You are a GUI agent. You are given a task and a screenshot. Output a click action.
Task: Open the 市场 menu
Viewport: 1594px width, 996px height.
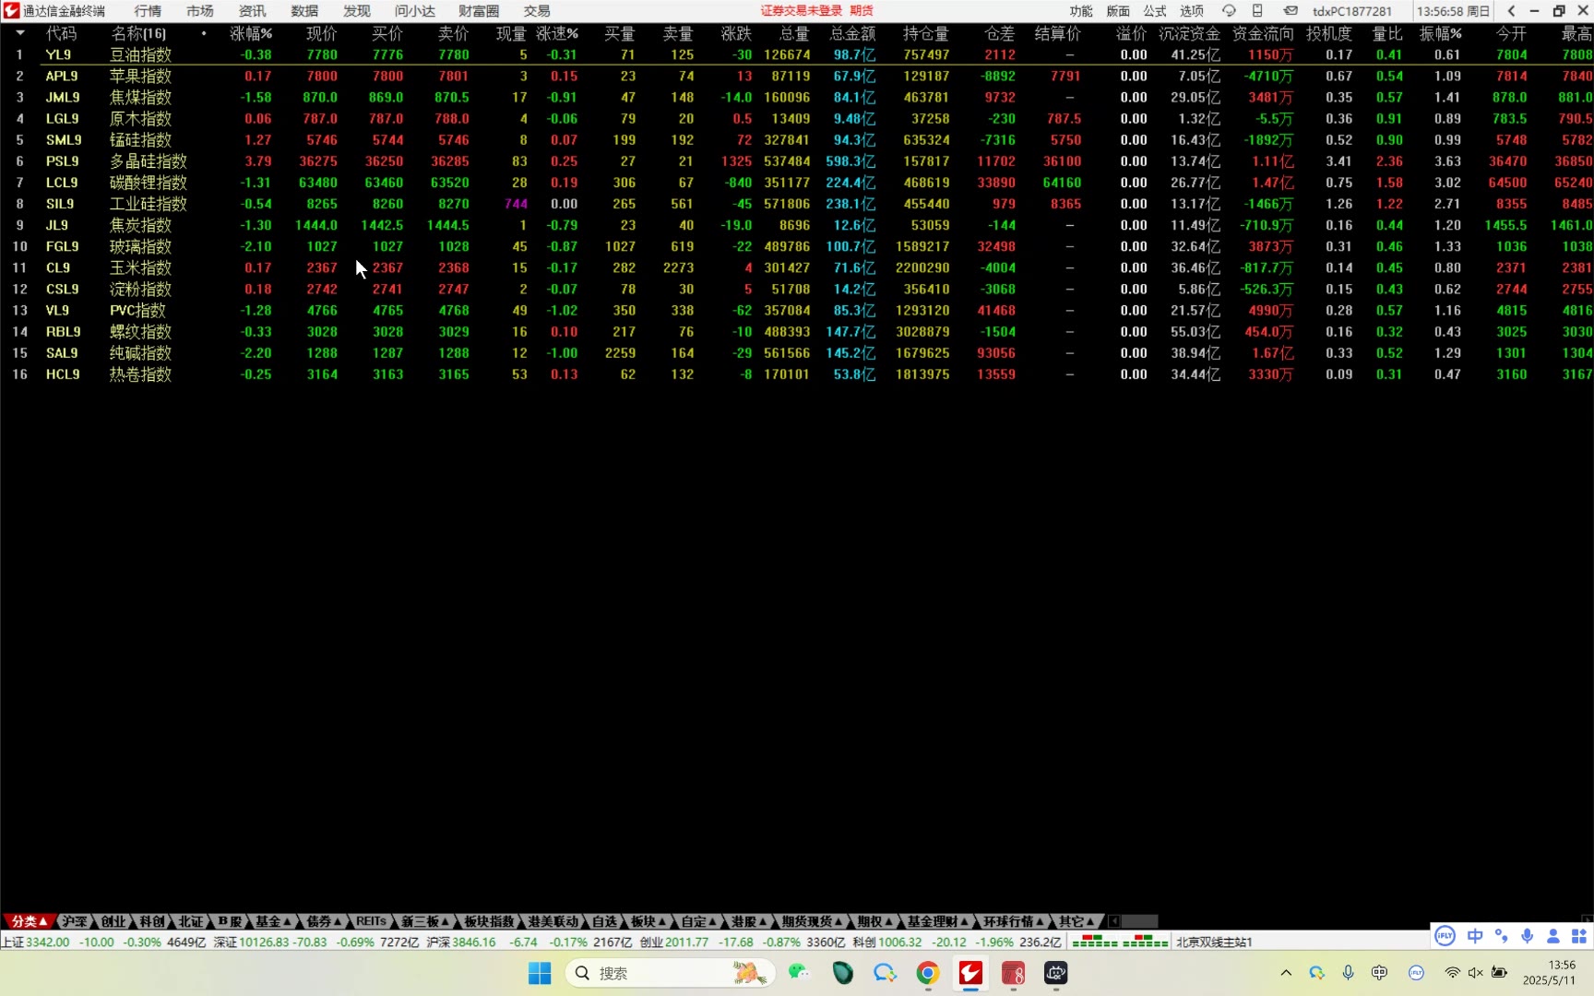tap(200, 11)
